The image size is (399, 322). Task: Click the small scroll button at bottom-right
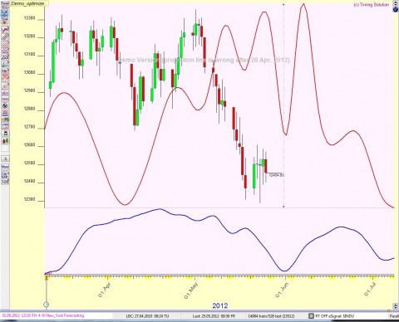388,311
